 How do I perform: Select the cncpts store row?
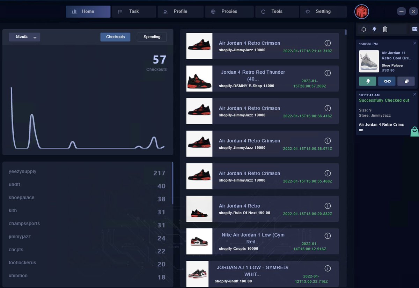87,250
